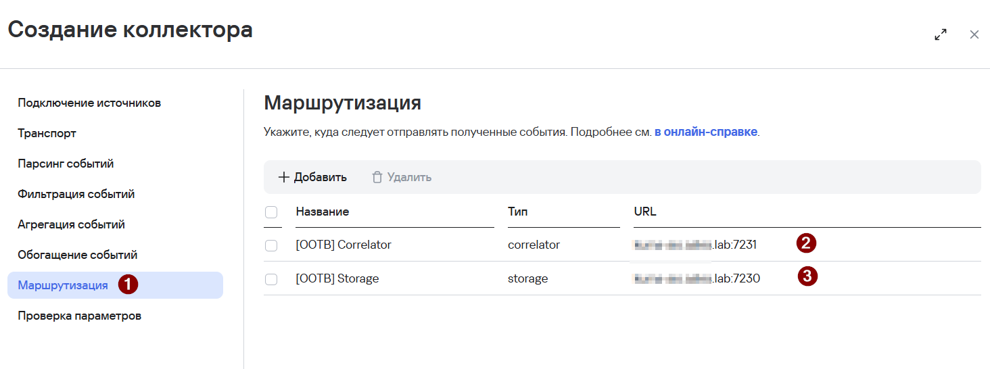Open the Обогащение событий step
The width and height of the screenshot is (990, 369).
coord(78,255)
